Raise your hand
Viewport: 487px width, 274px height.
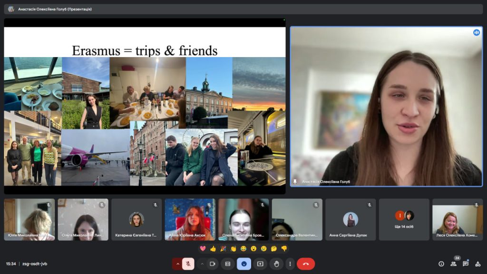point(276,264)
